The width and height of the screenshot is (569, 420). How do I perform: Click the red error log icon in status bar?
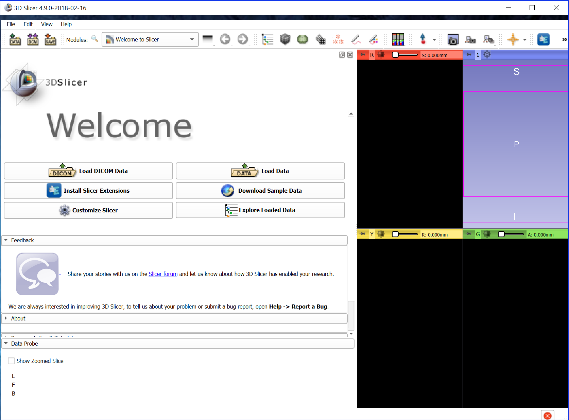(x=547, y=416)
